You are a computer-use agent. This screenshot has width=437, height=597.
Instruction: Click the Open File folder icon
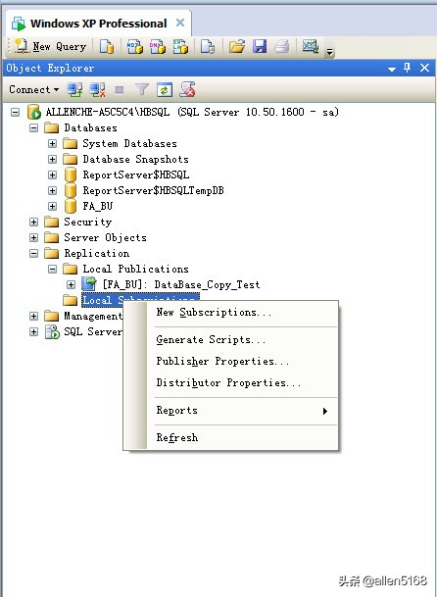[237, 47]
